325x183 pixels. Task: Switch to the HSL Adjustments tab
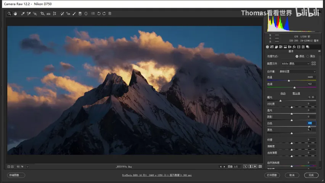click(x=281, y=47)
